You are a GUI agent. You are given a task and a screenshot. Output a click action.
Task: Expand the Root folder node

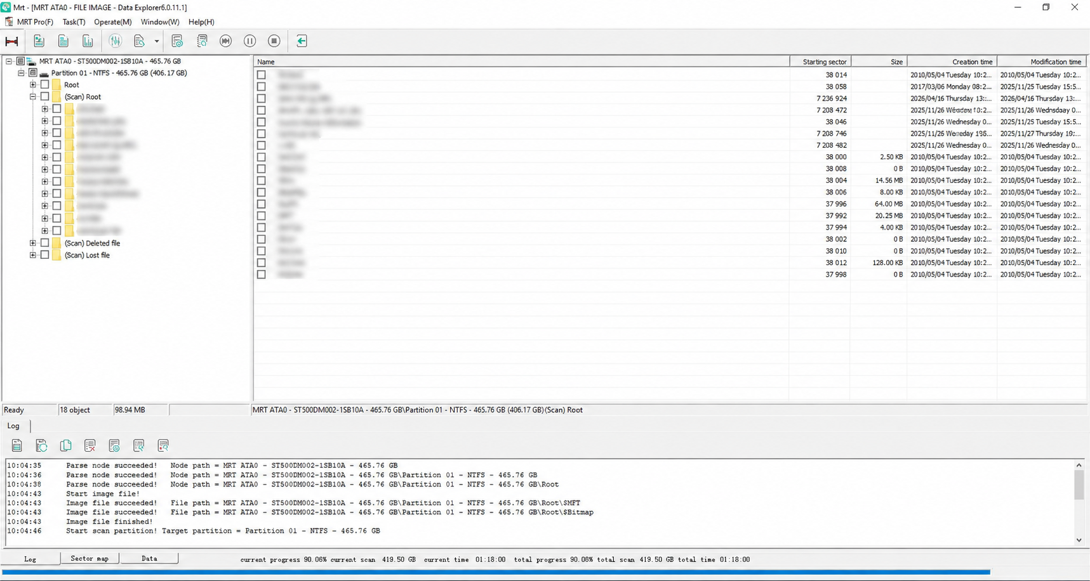pyautogui.click(x=33, y=84)
